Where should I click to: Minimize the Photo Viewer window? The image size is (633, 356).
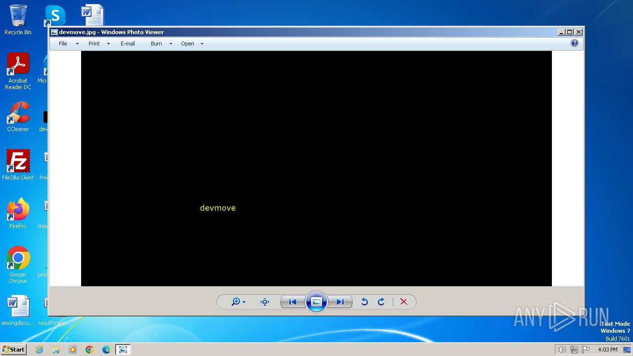(561, 32)
